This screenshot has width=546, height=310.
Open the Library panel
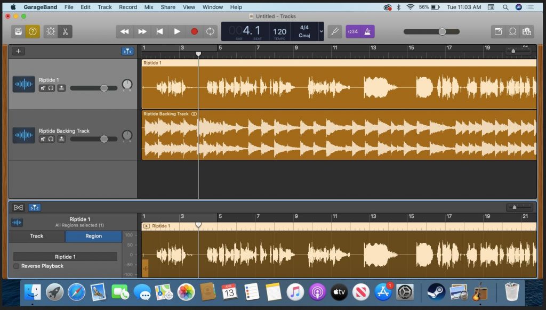pos(18,31)
